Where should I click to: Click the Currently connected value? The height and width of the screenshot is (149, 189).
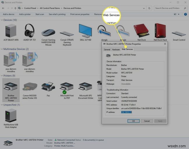(x=129, y=97)
